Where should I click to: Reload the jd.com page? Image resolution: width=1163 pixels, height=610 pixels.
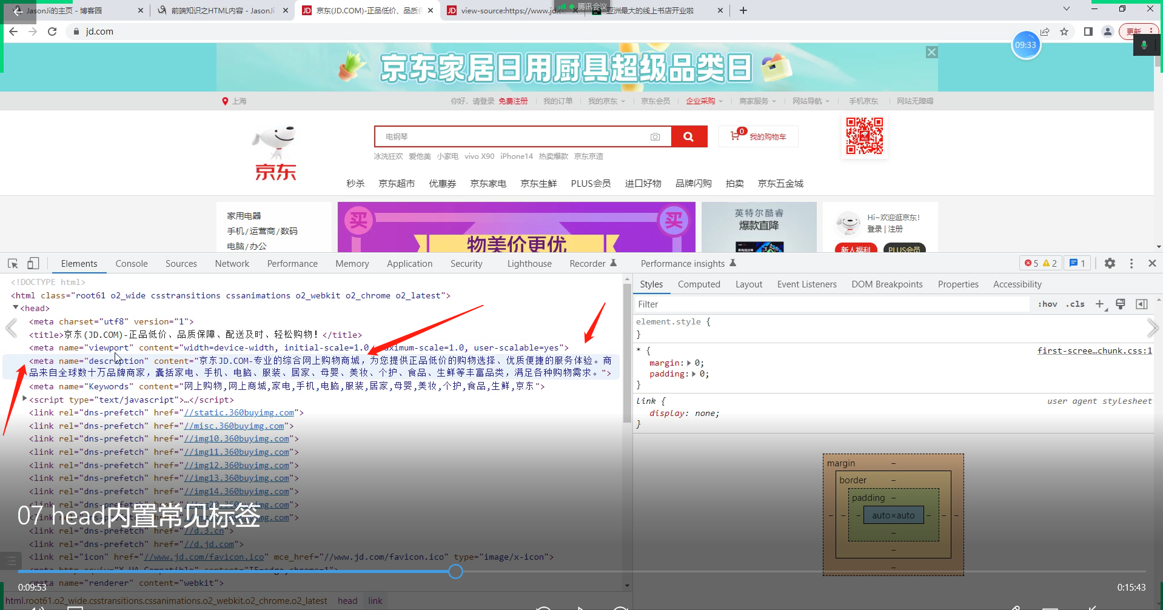pos(52,32)
